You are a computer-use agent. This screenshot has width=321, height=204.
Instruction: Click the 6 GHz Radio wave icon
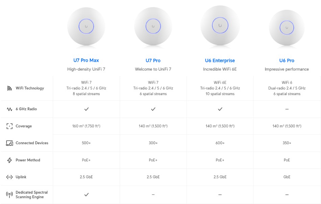point(9,109)
